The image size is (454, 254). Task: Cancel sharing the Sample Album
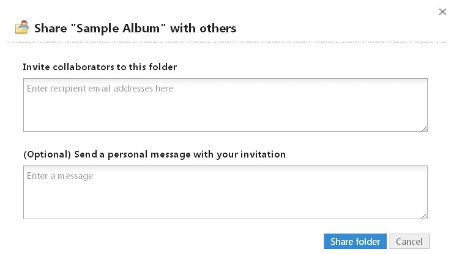tap(409, 241)
